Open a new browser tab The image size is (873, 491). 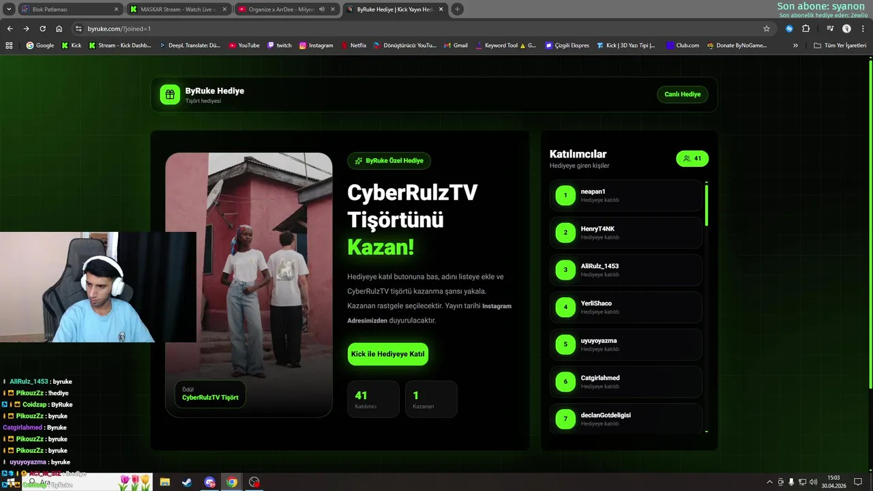tap(457, 10)
